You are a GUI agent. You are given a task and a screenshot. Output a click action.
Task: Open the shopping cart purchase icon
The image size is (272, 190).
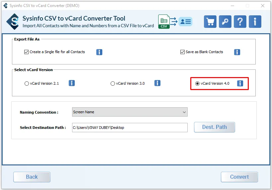(210, 22)
